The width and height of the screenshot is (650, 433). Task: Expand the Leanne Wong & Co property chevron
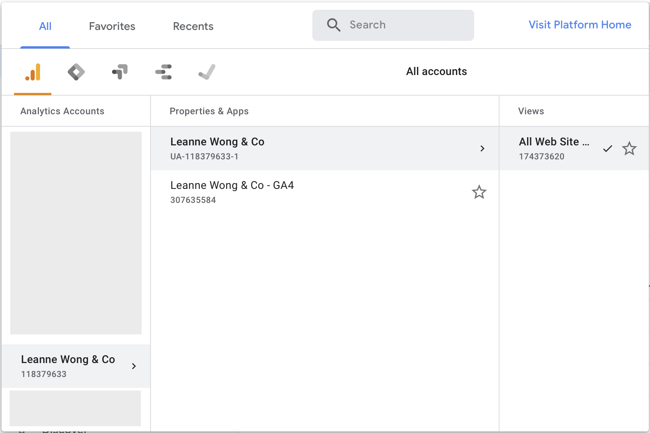[x=482, y=148]
